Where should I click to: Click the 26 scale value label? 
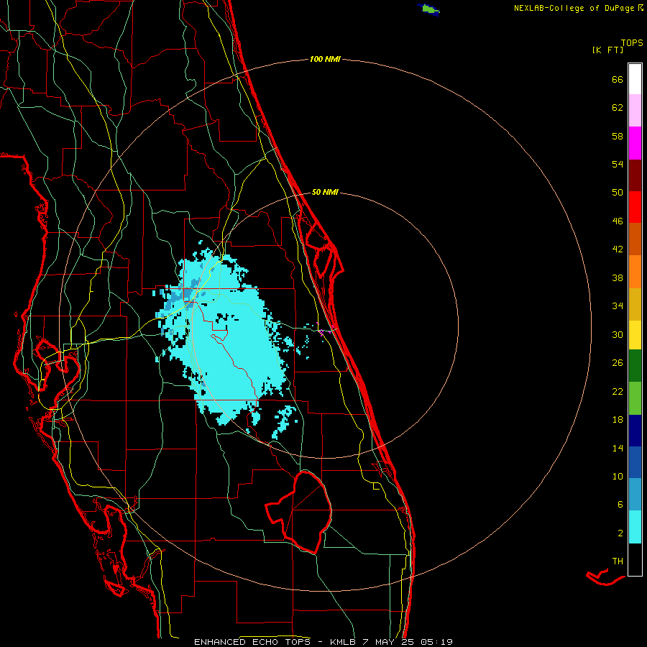(618, 363)
